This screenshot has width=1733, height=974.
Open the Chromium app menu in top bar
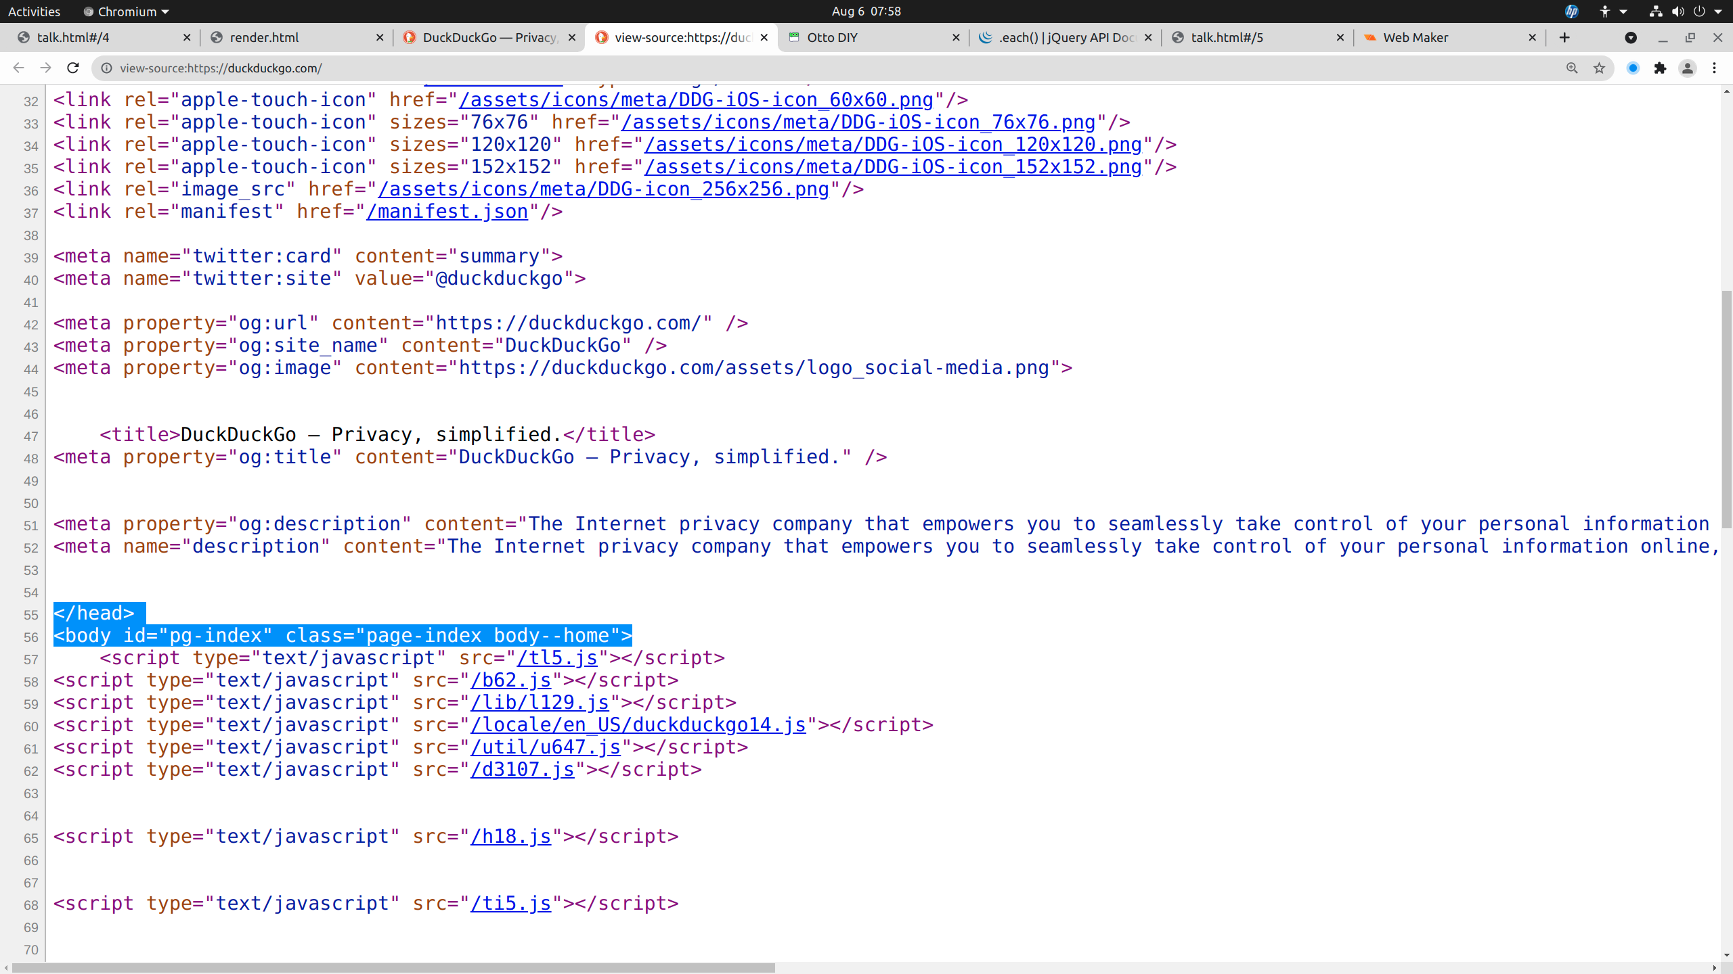(x=126, y=11)
